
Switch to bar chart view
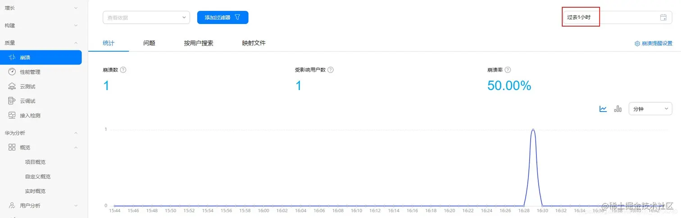point(618,109)
